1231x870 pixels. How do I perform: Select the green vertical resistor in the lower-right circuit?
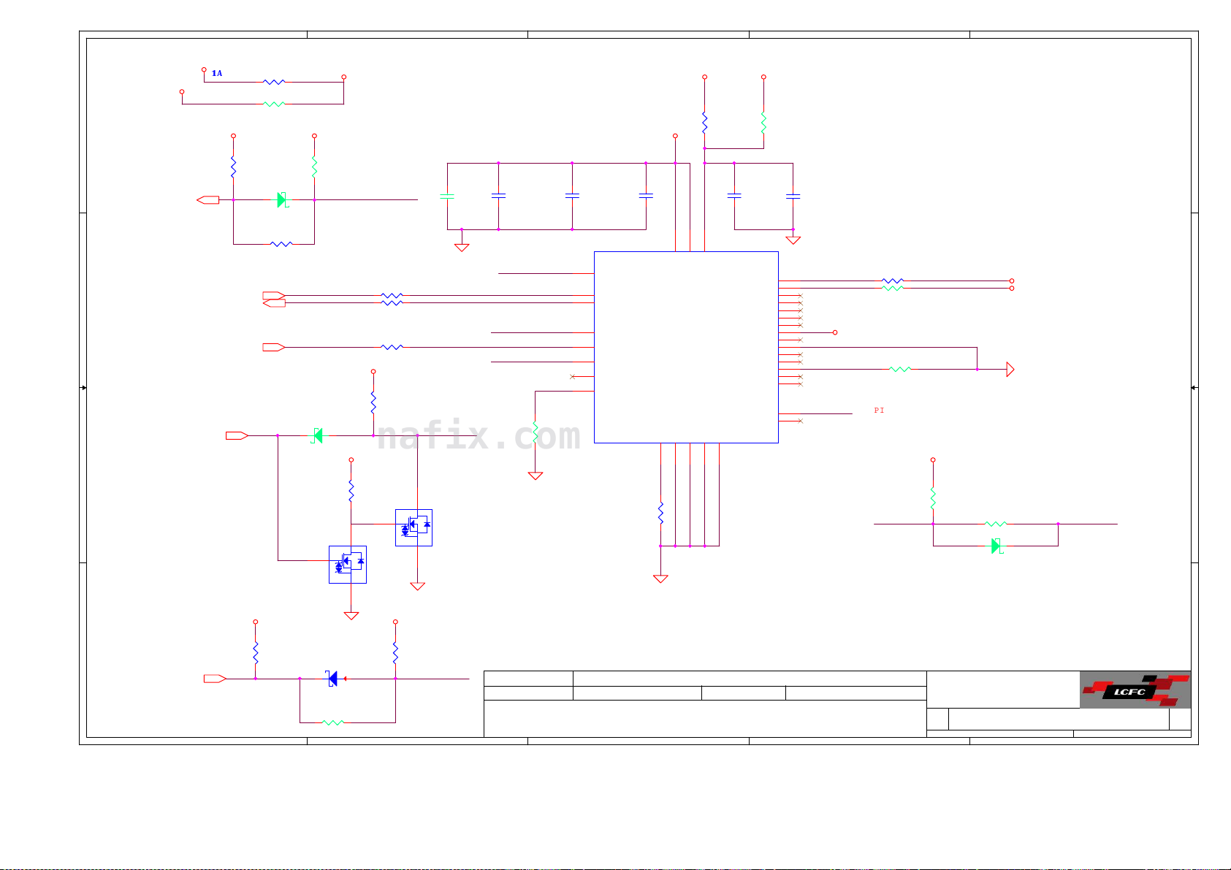[933, 498]
